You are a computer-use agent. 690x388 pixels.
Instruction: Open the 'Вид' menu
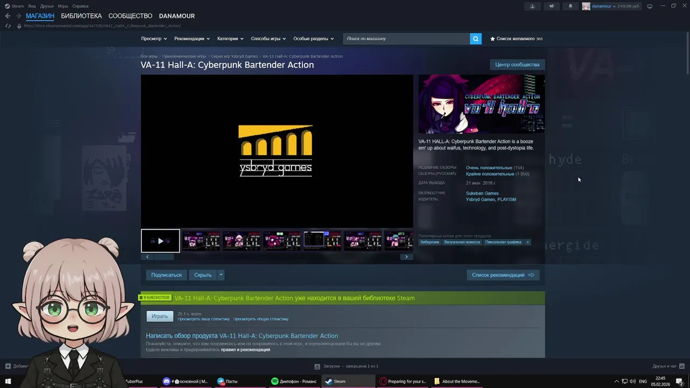pyautogui.click(x=32, y=6)
